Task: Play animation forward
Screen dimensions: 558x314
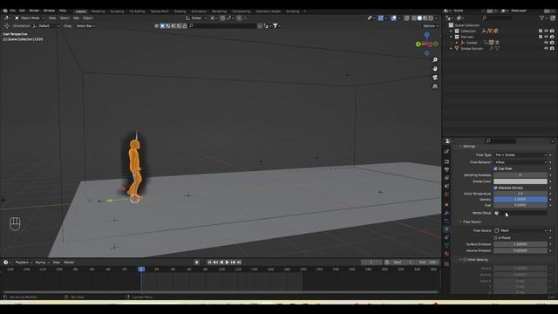Action: 228,263
